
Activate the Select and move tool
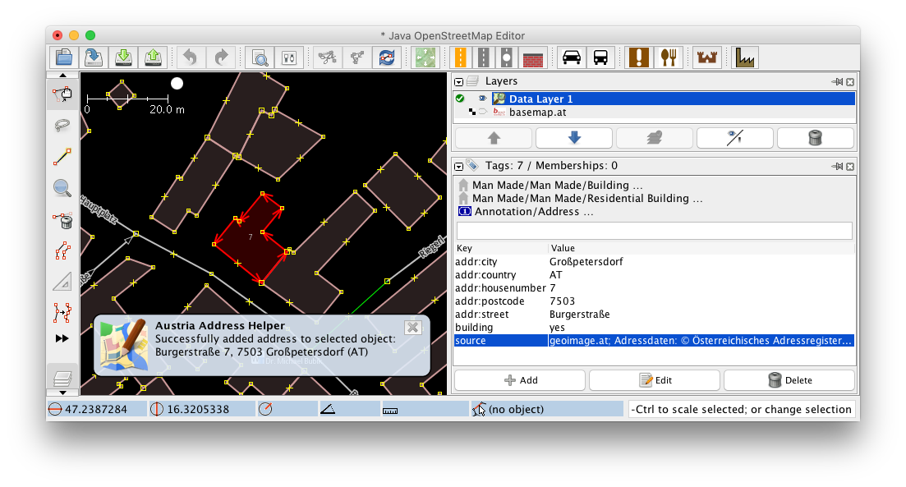(x=62, y=94)
